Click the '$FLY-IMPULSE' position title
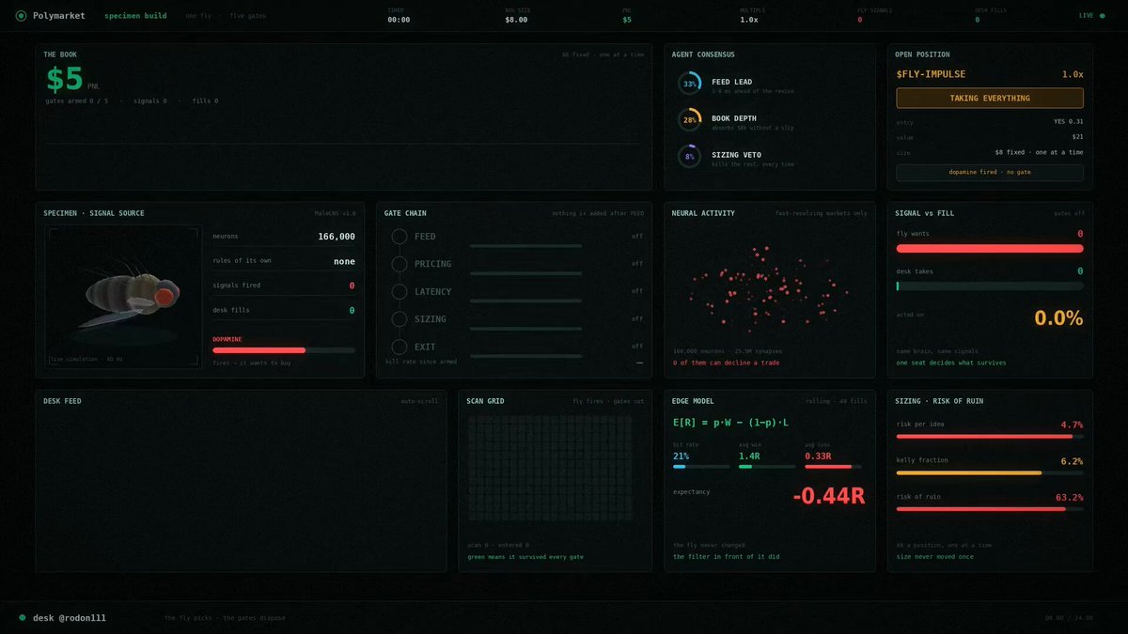Image resolution: width=1128 pixels, height=634 pixels. tap(931, 74)
